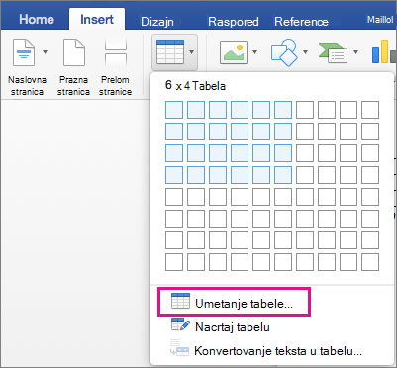Select grid cell in row 8, column 10
This screenshot has width=397, height=368.
(370, 262)
